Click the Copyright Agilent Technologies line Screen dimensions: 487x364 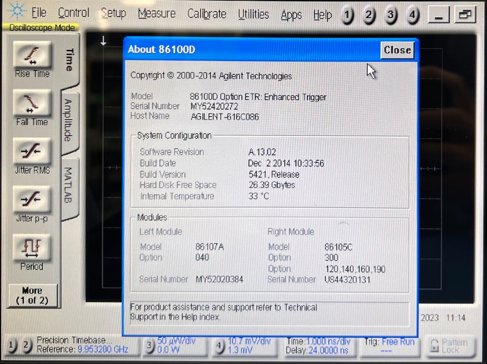pyautogui.click(x=211, y=76)
